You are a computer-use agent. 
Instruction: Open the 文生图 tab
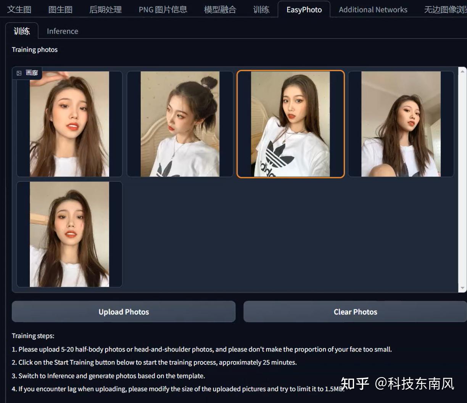coord(19,9)
